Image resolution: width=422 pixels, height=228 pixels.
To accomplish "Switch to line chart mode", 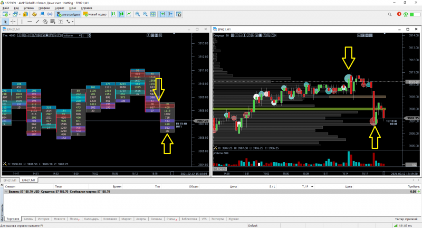I will [x=129, y=14].
